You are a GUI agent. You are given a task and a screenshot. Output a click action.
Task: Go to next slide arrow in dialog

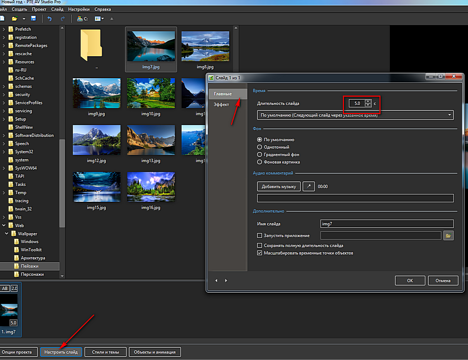tap(226, 280)
